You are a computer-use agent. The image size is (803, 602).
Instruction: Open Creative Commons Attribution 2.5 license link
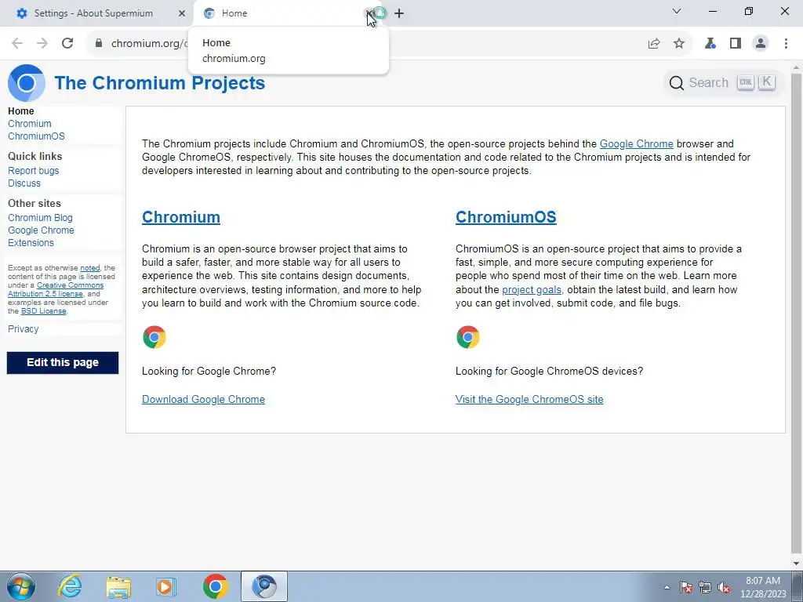coord(56,289)
